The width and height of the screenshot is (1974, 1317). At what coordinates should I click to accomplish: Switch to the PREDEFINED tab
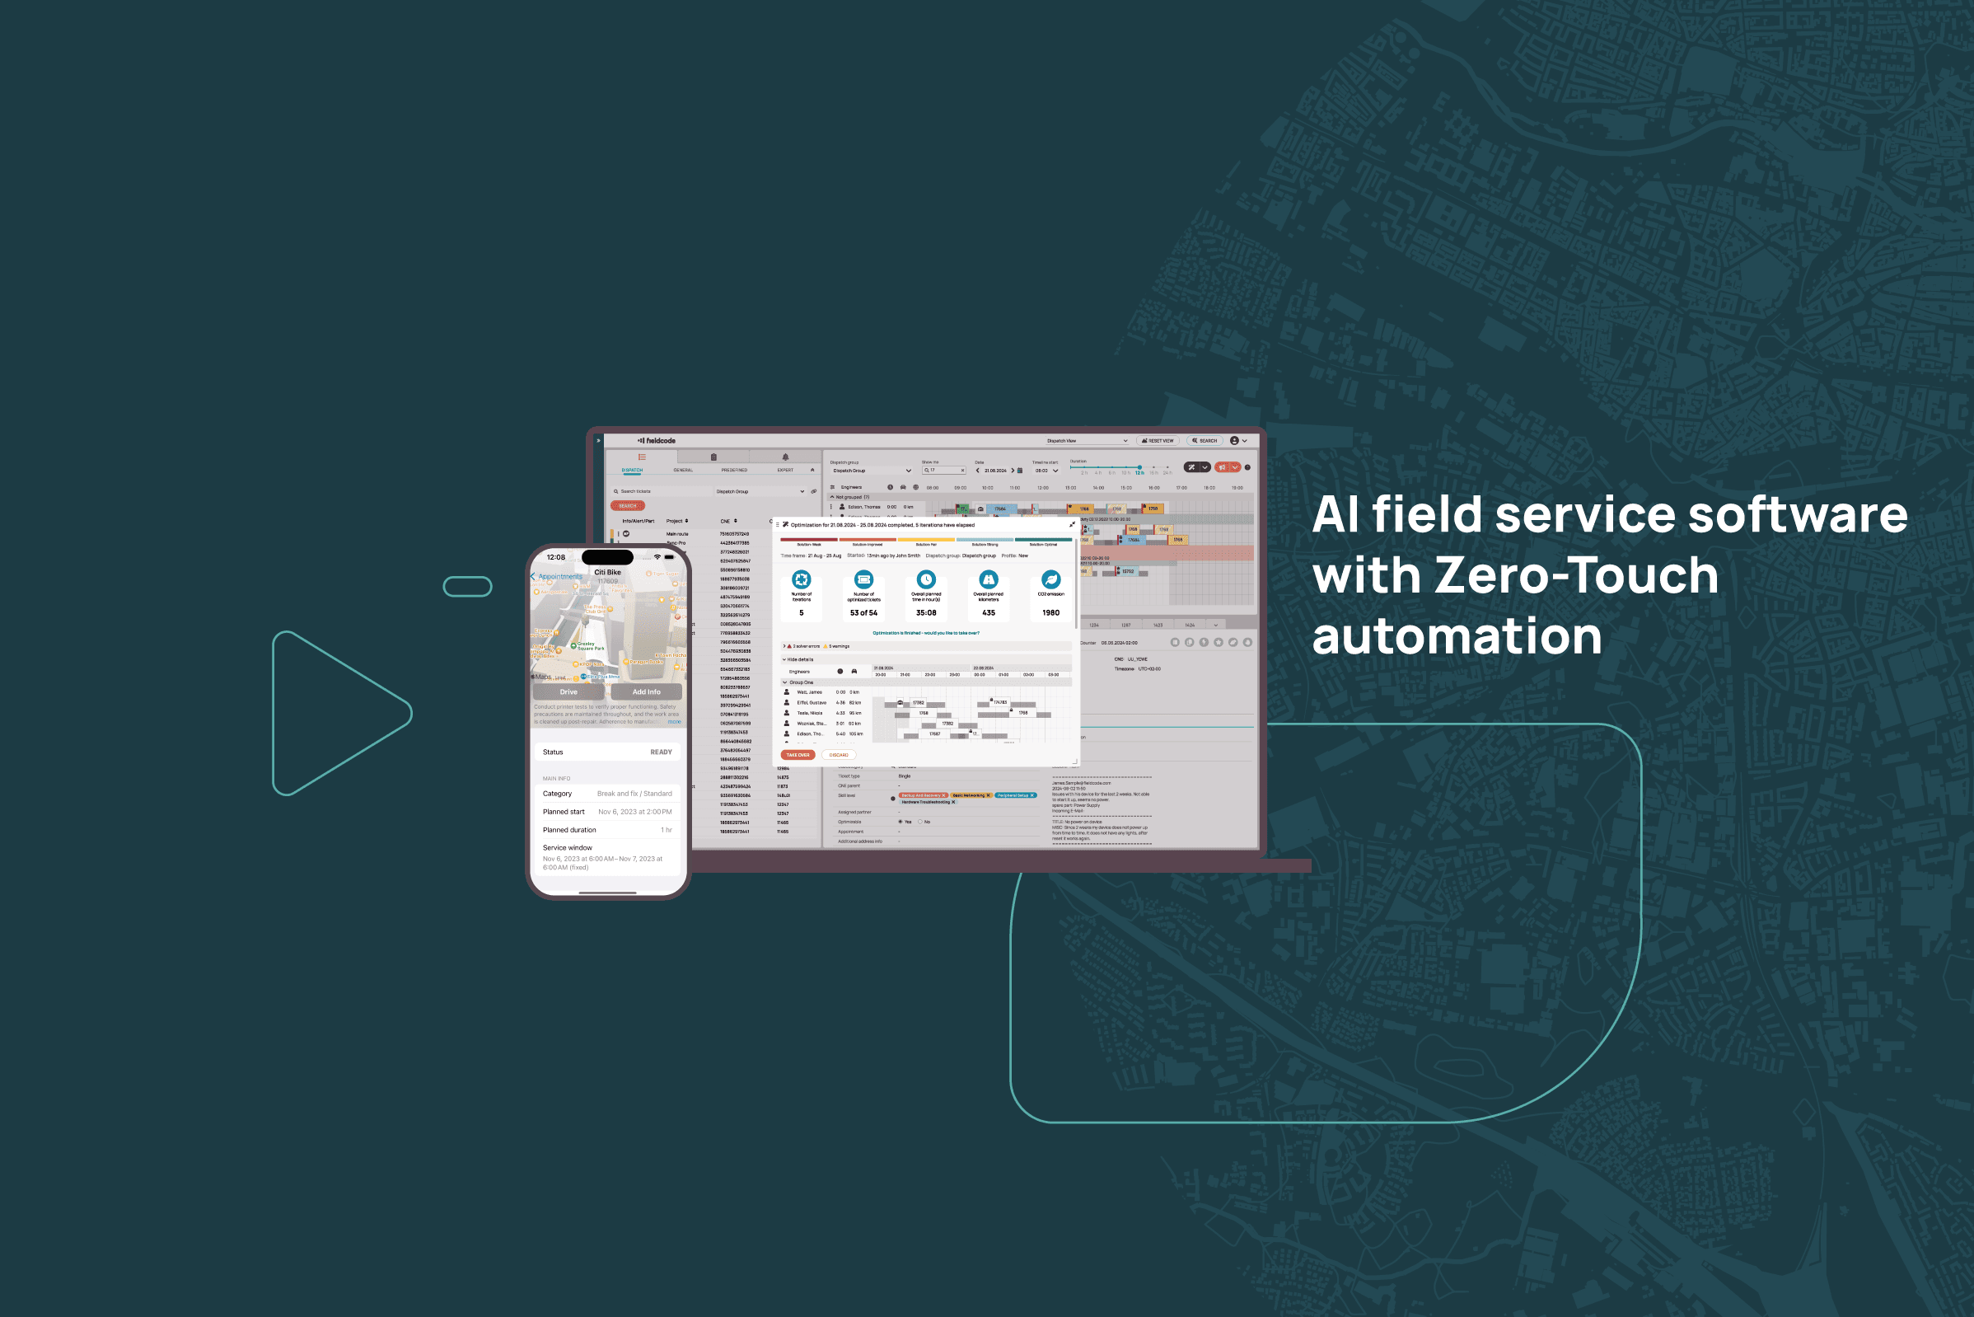734,470
